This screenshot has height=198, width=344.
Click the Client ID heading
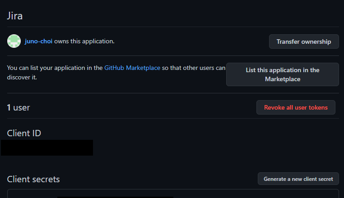[24, 133]
